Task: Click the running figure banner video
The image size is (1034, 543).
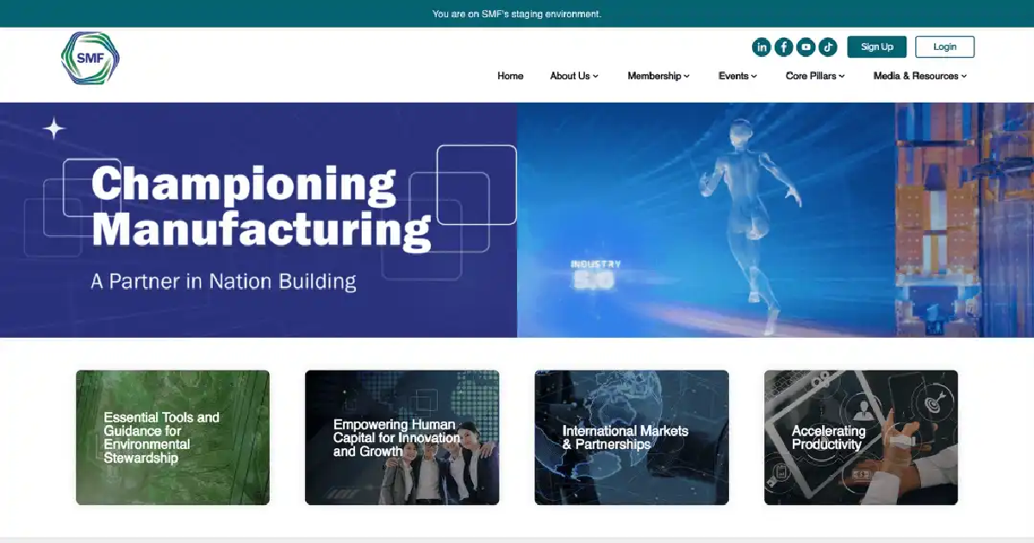Action: 775,220
